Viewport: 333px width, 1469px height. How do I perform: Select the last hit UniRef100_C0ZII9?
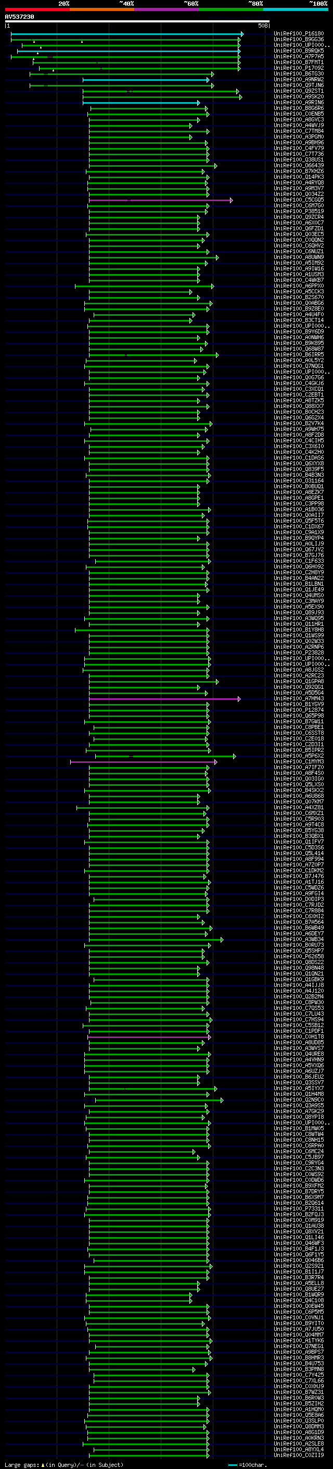298,1455
